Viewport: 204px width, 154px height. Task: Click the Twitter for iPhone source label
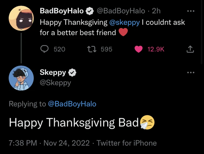127,143
